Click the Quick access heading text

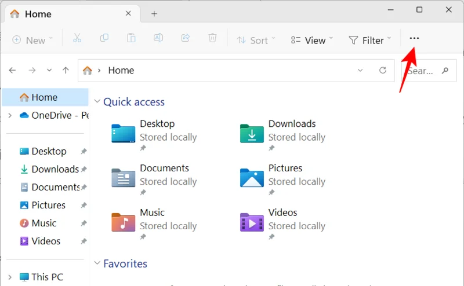point(134,102)
